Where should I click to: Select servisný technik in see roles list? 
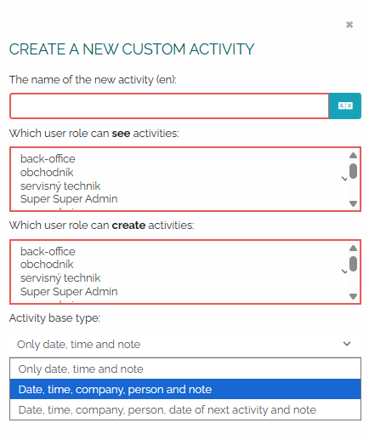tap(60, 186)
